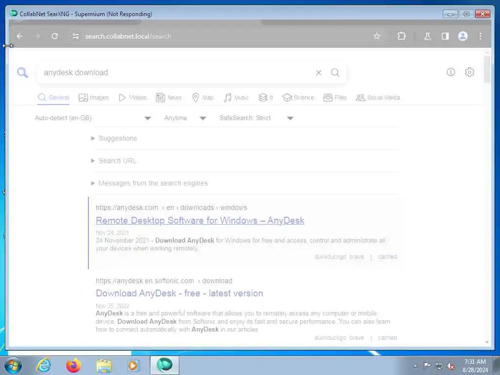The height and width of the screenshot is (375, 500).
Task: Open the profile avatar icon
Action: [x=463, y=36]
